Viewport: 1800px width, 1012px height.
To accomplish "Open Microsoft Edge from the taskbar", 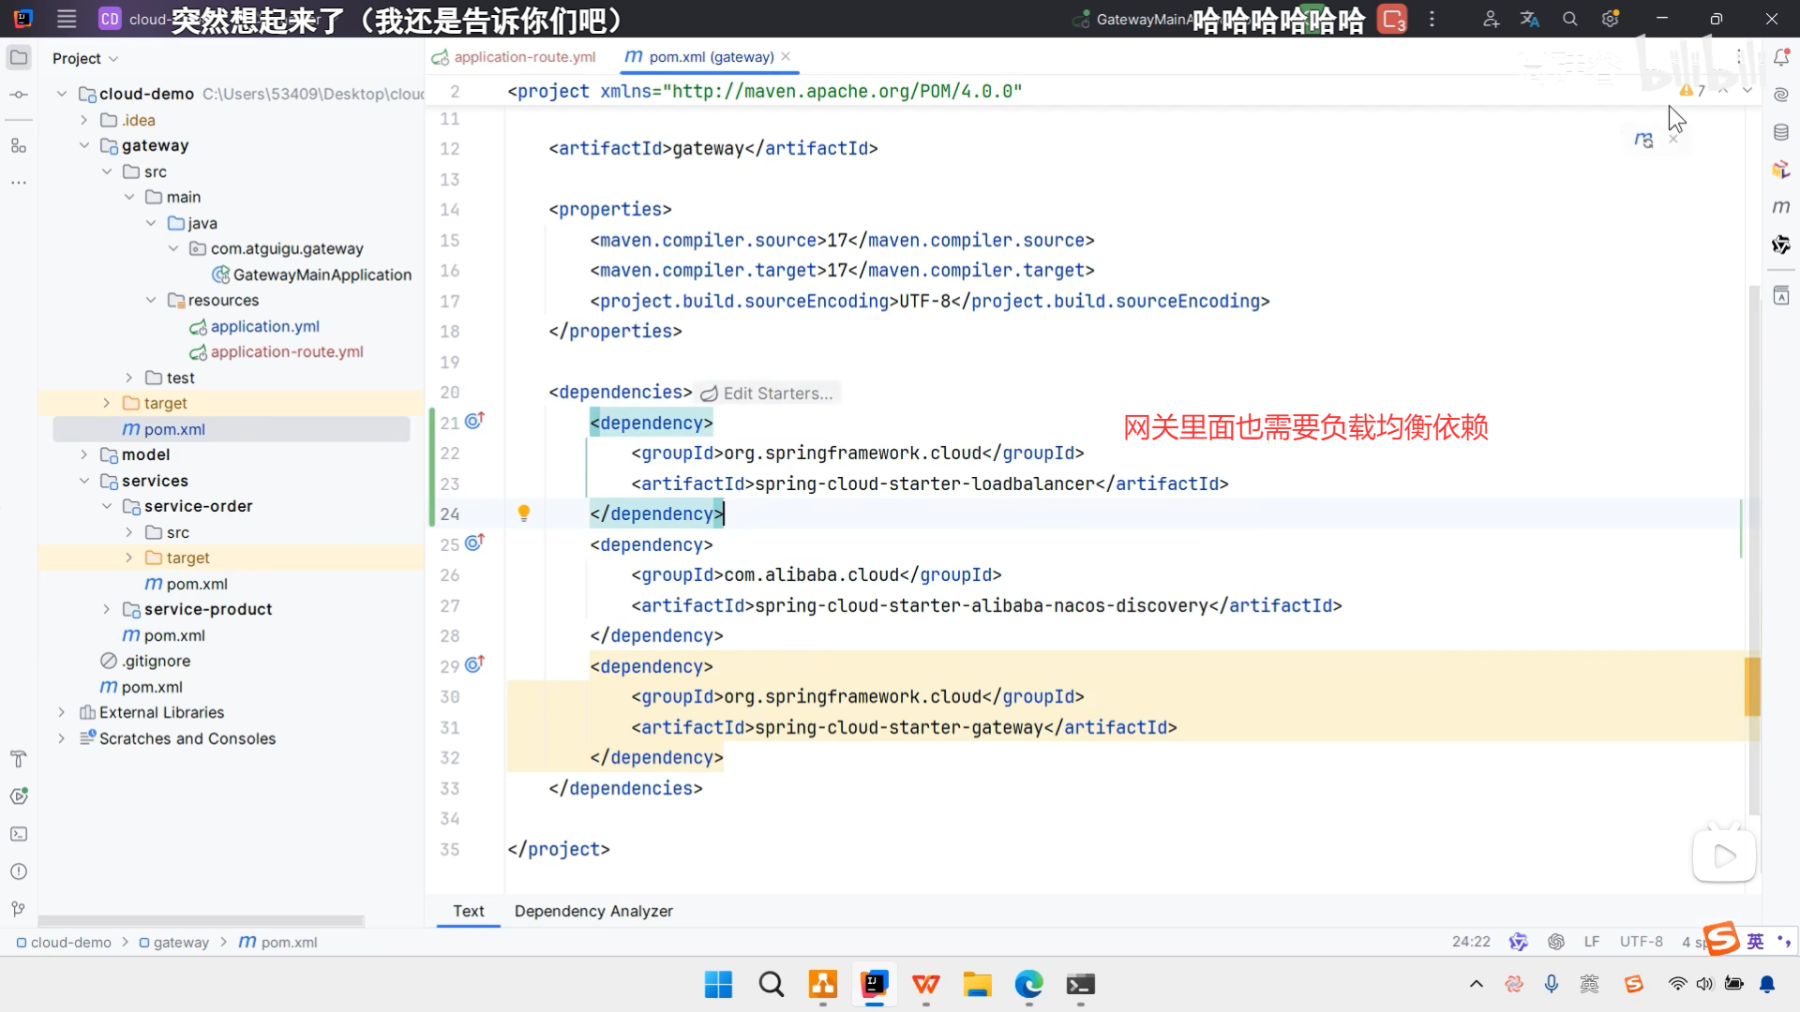I will pyautogui.click(x=1028, y=985).
